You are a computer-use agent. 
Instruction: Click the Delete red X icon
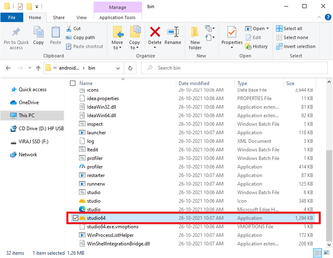point(155,32)
